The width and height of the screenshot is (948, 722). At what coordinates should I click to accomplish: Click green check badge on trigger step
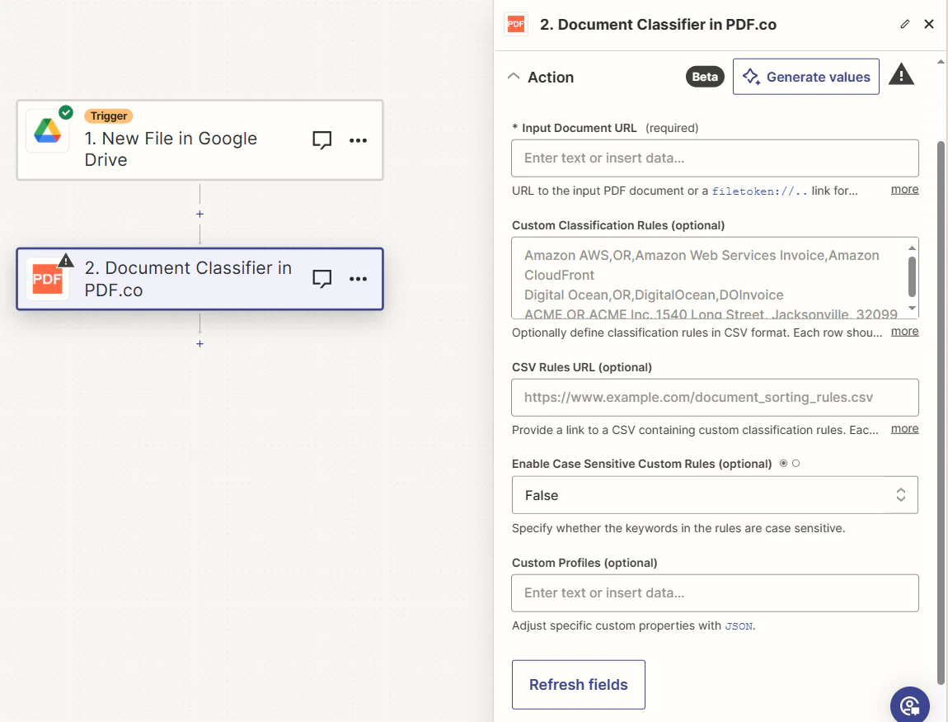[66, 112]
